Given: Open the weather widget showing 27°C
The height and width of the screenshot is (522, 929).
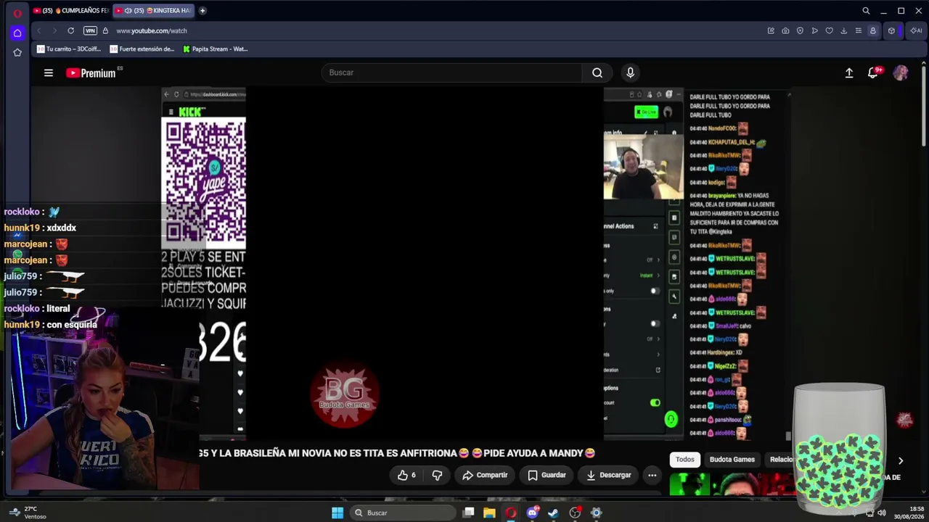Looking at the screenshot, I should point(28,513).
